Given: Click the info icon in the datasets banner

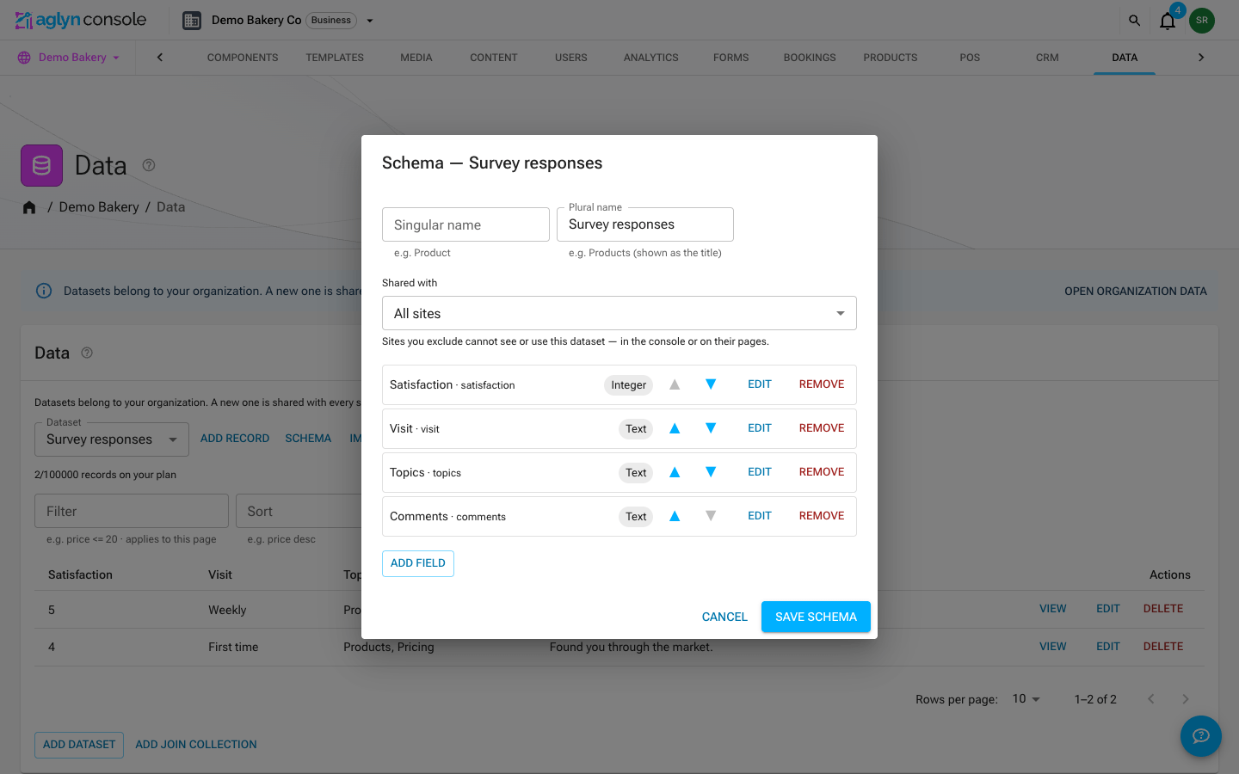Looking at the screenshot, I should 44,291.
